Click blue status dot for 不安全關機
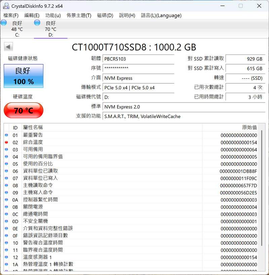 tap(6, 221)
